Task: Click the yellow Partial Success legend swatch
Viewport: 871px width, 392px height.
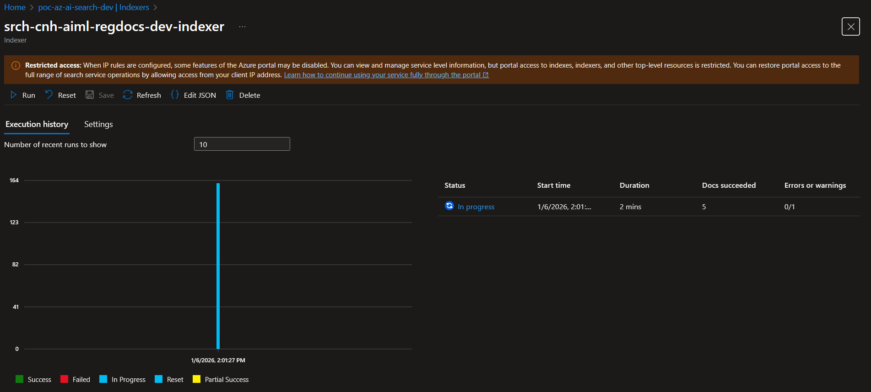Action: tap(196, 379)
